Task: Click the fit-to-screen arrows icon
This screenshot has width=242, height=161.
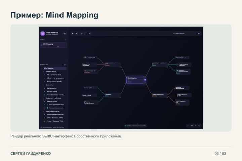Action: [x=199, y=126]
